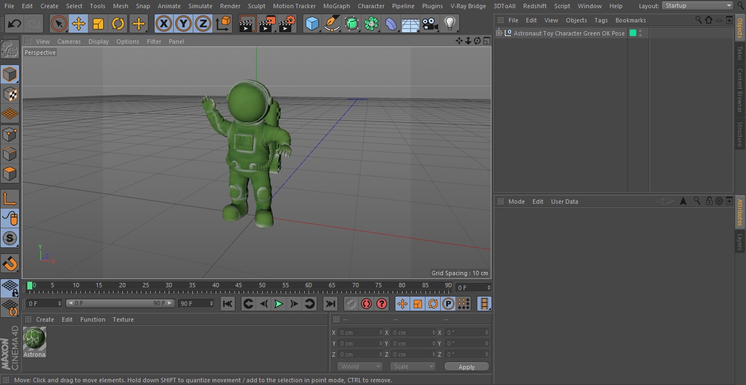Open Attributes Mode menu
The width and height of the screenshot is (746, 385).
pos(516,202)
